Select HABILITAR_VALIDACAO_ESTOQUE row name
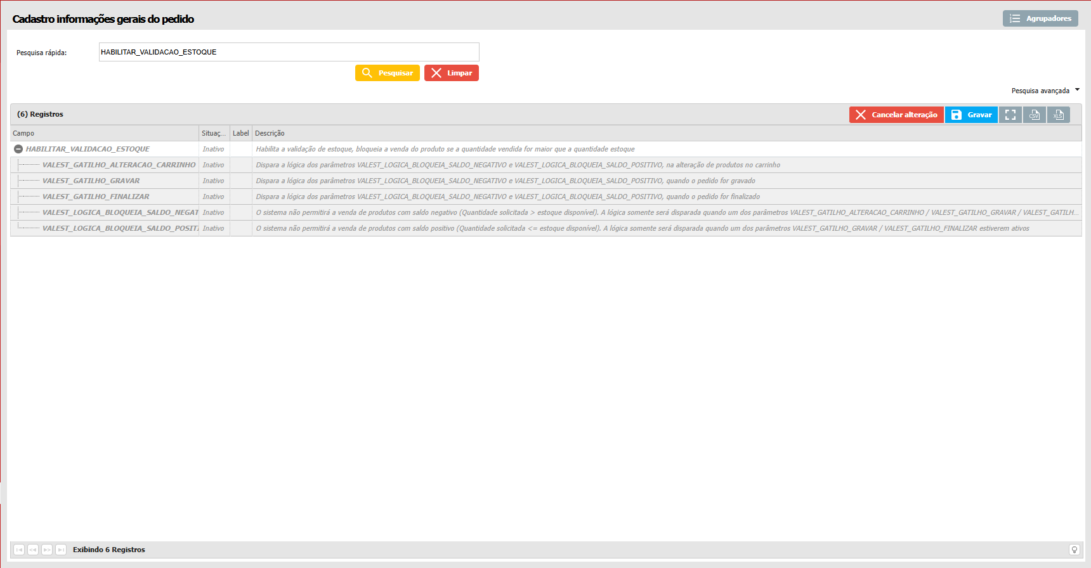Image resolution: width=1091 pixels, height=568 pixels. coord(88,149)
